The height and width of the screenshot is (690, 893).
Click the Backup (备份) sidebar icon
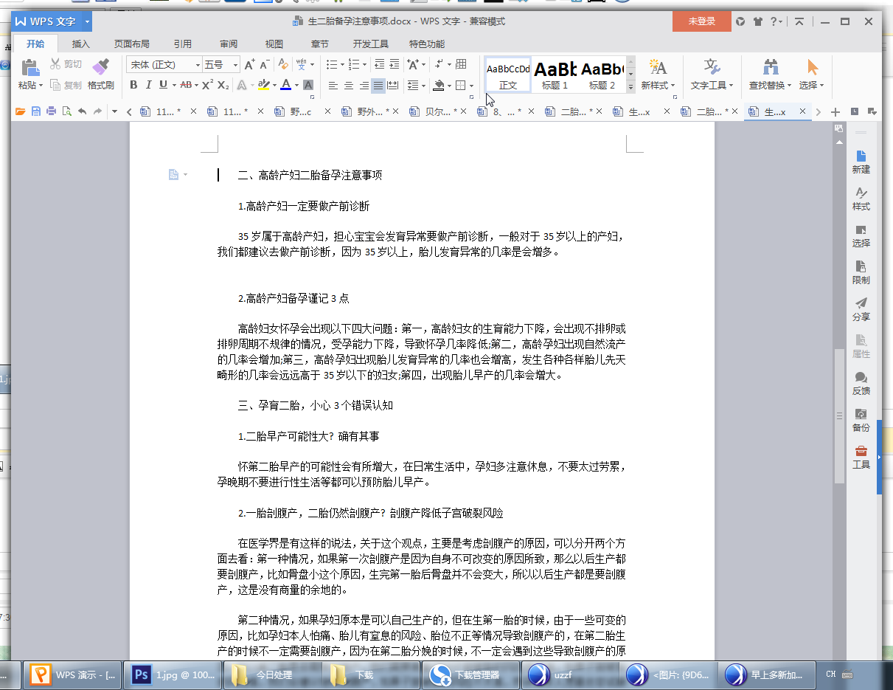pos(861,419)
